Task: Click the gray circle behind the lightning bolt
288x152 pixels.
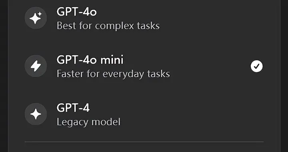Action: point(36,66)
